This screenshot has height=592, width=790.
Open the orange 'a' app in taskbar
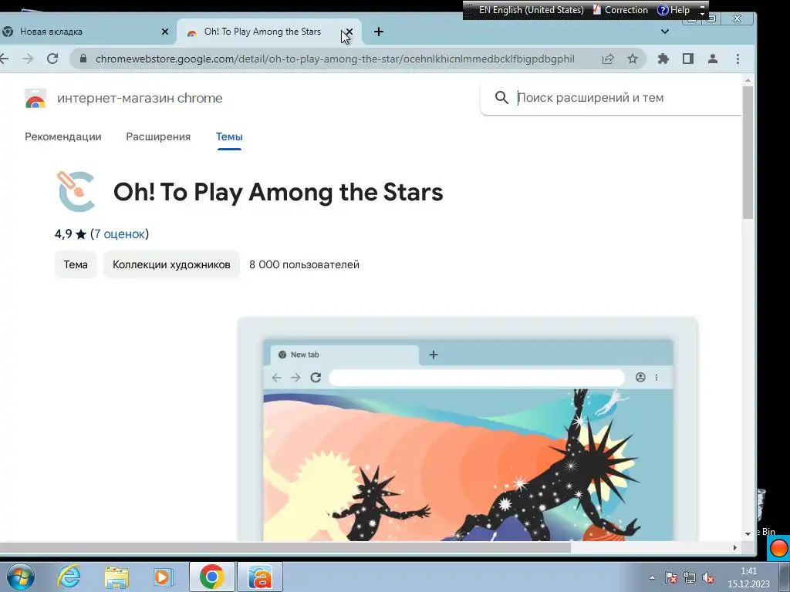click(x=260, y=577)
